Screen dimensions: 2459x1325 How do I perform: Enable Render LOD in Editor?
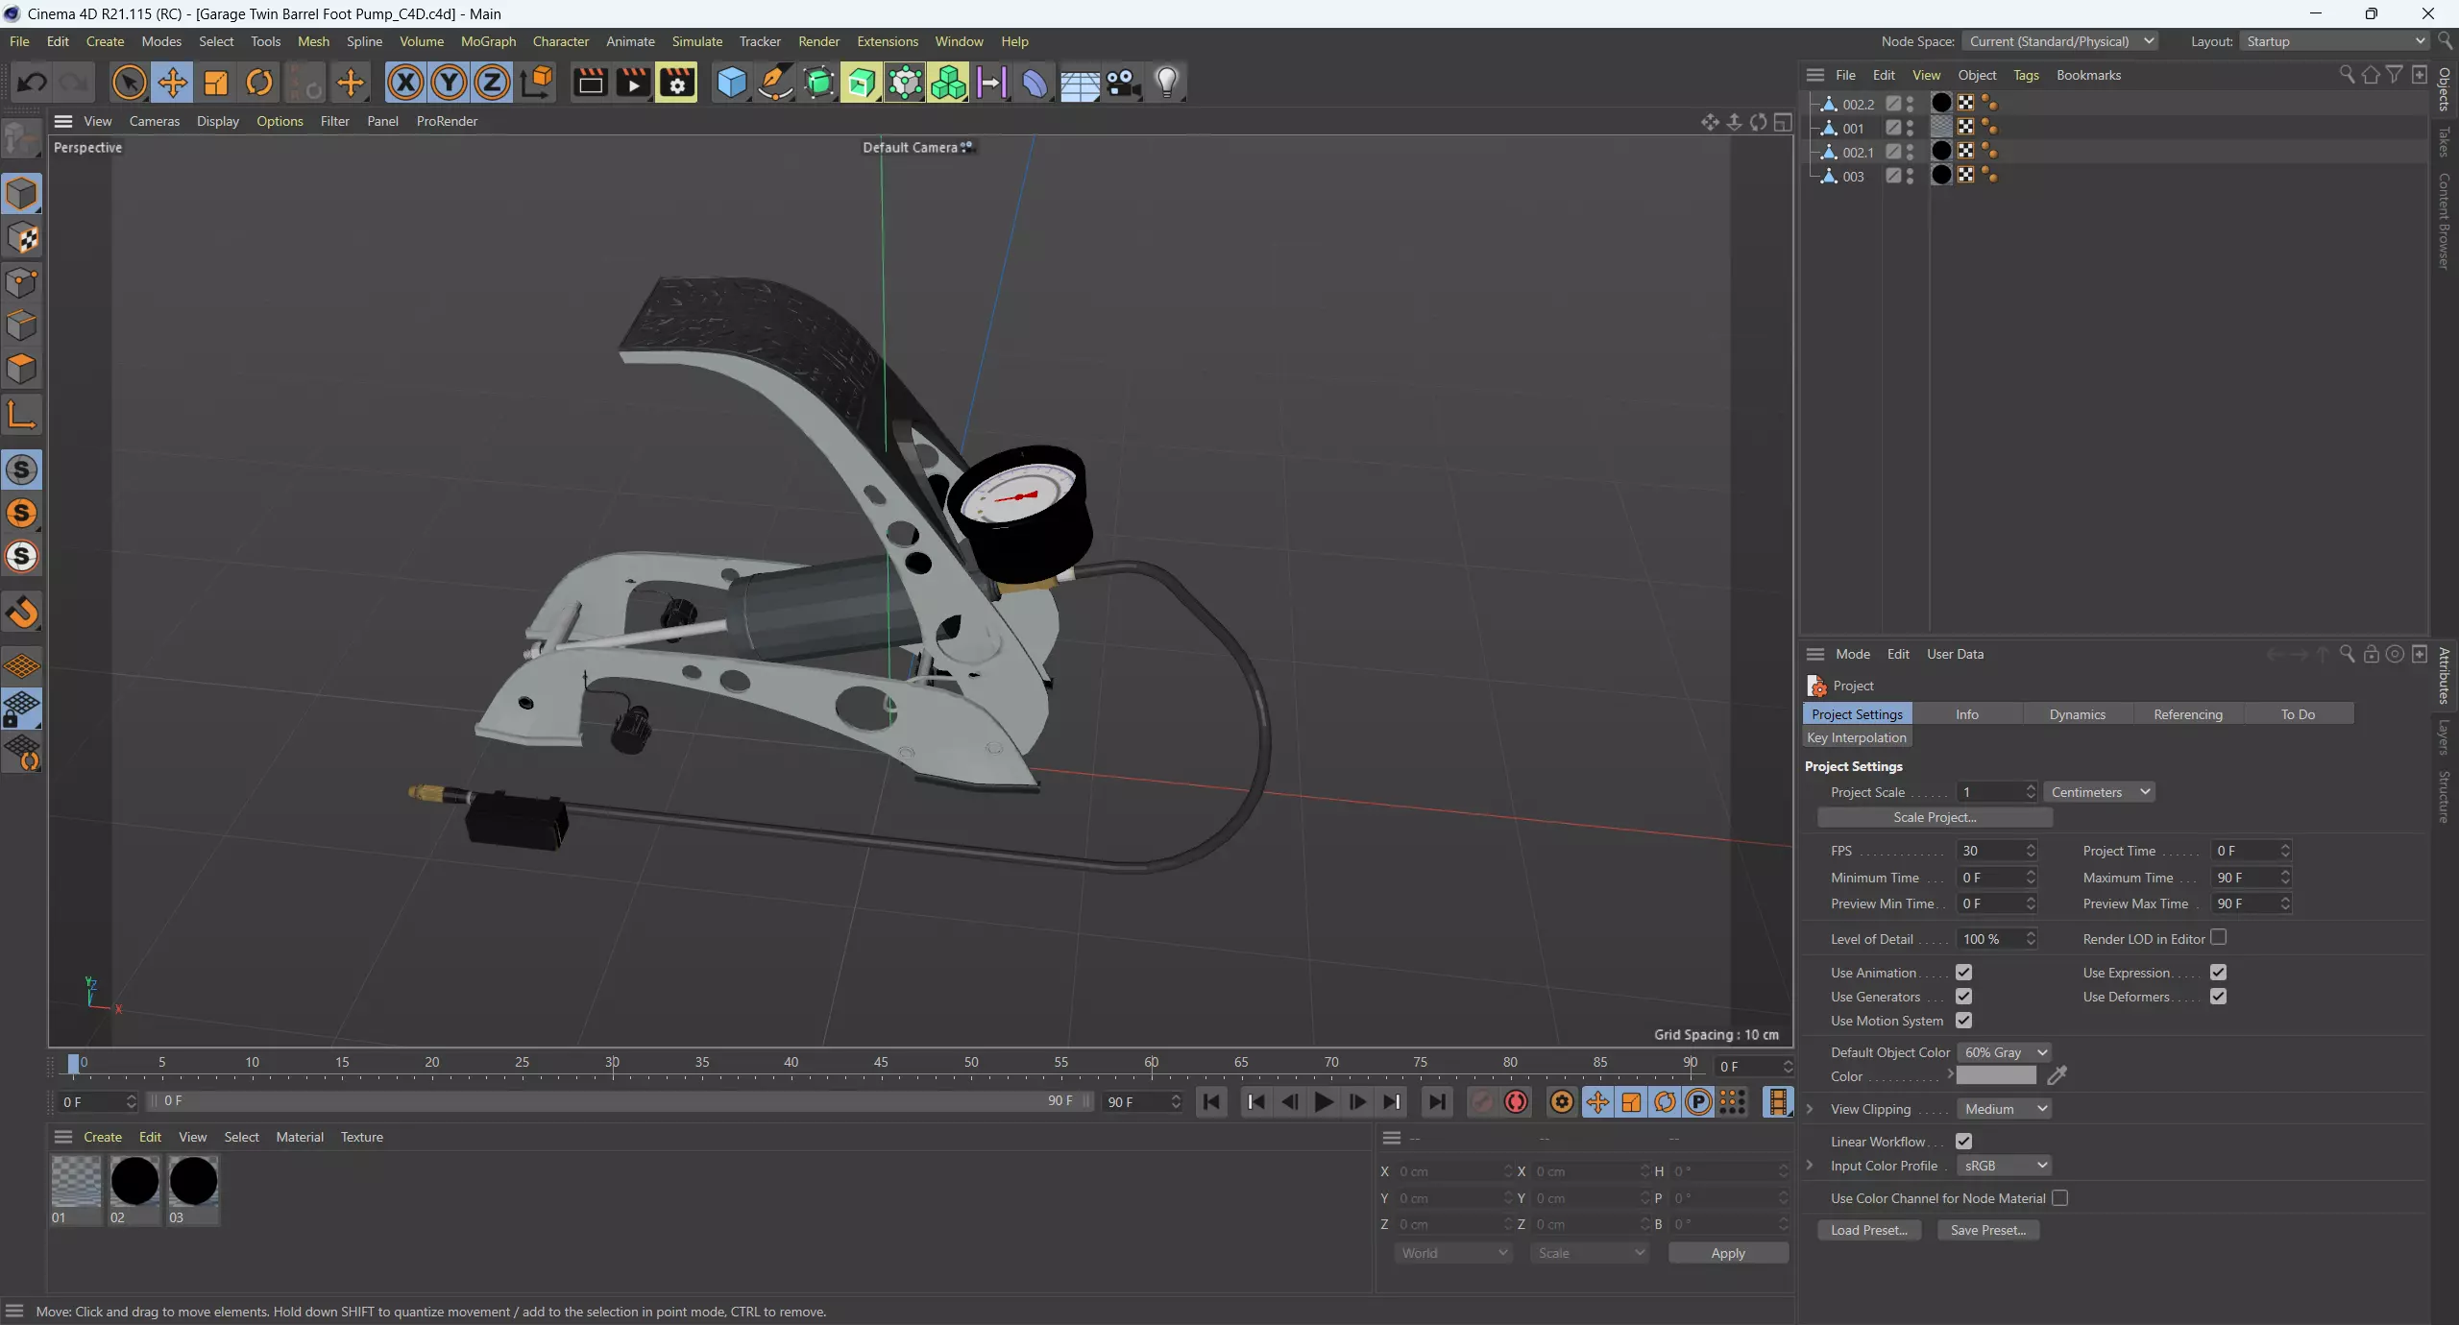pos(2218,938)
